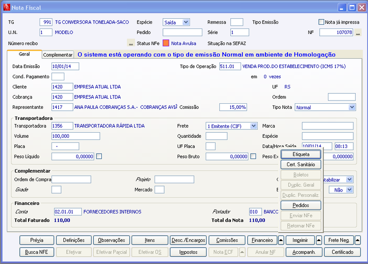Image resolution: width=368 pixels, height=264 pixels.
Task: Toggle the checkbox next to Peso Bruto
Action: [x=253, y=156]
